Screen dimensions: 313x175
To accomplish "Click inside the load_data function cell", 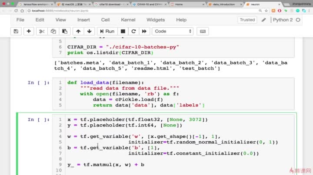I will (173, 94).
